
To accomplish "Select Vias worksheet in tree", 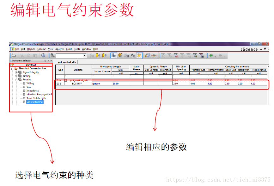I will coord(29,87).
